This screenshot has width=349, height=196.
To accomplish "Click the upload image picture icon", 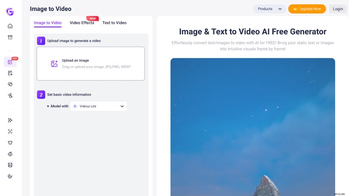I will (x=54, y=63).
